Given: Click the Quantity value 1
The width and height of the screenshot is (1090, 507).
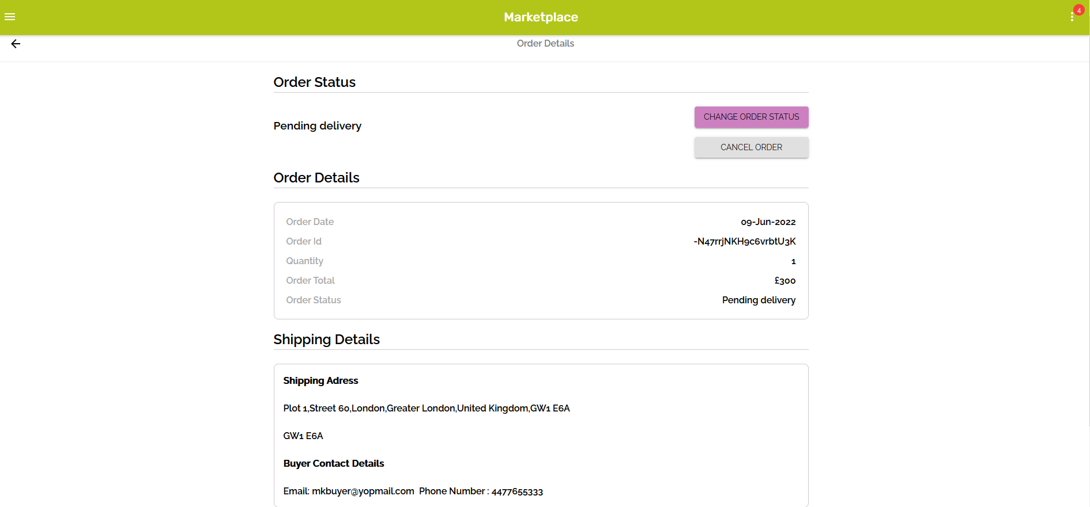Looking at the screenshot, I should click(x=793, y=261).
